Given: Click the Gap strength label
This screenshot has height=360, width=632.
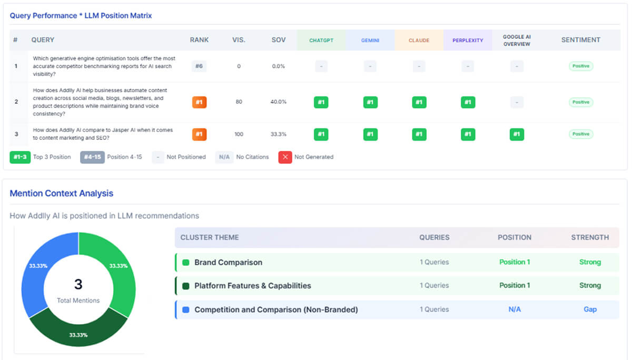Looking at the screenshot, I should (590, 309).
